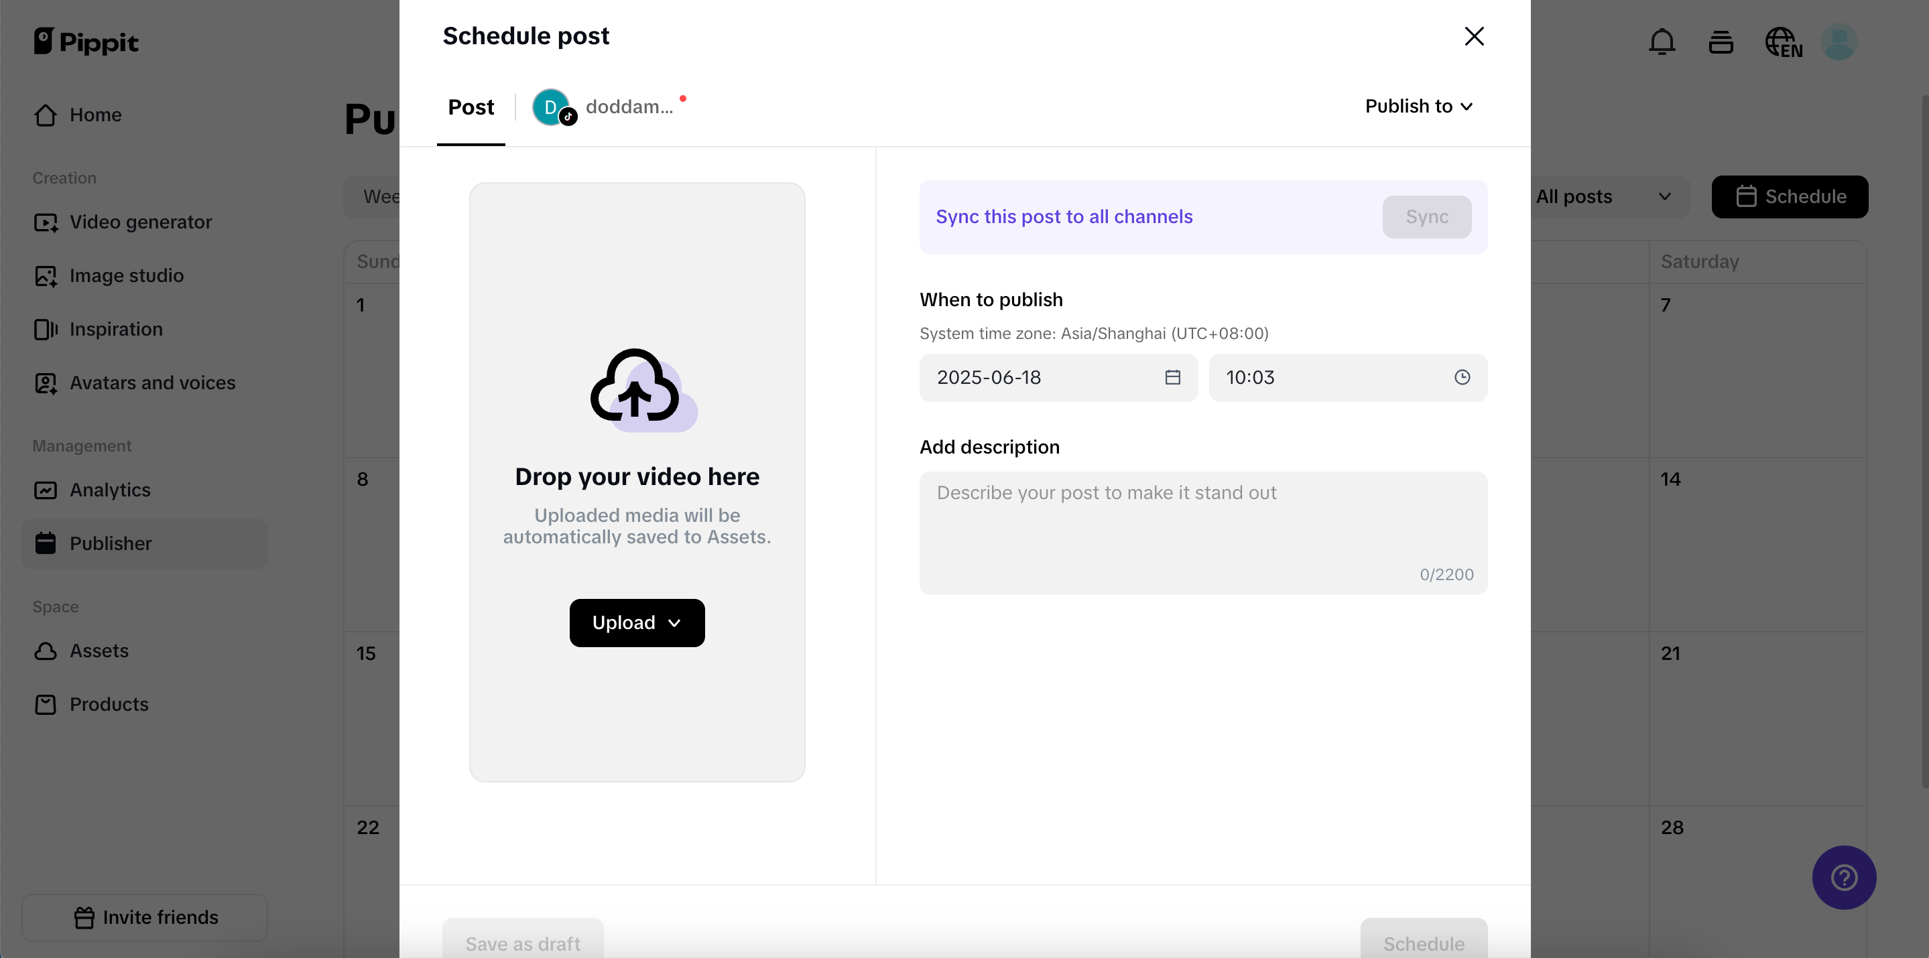Expand the Publish to dropdown

[1418, 106]
